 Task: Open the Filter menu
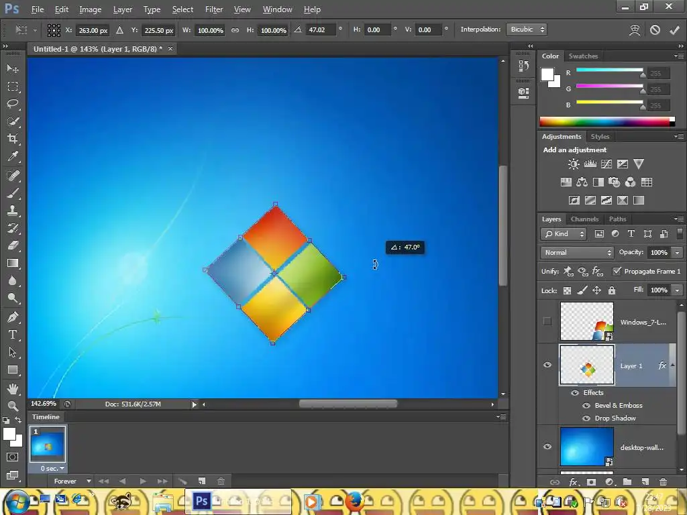click(214, 9)
